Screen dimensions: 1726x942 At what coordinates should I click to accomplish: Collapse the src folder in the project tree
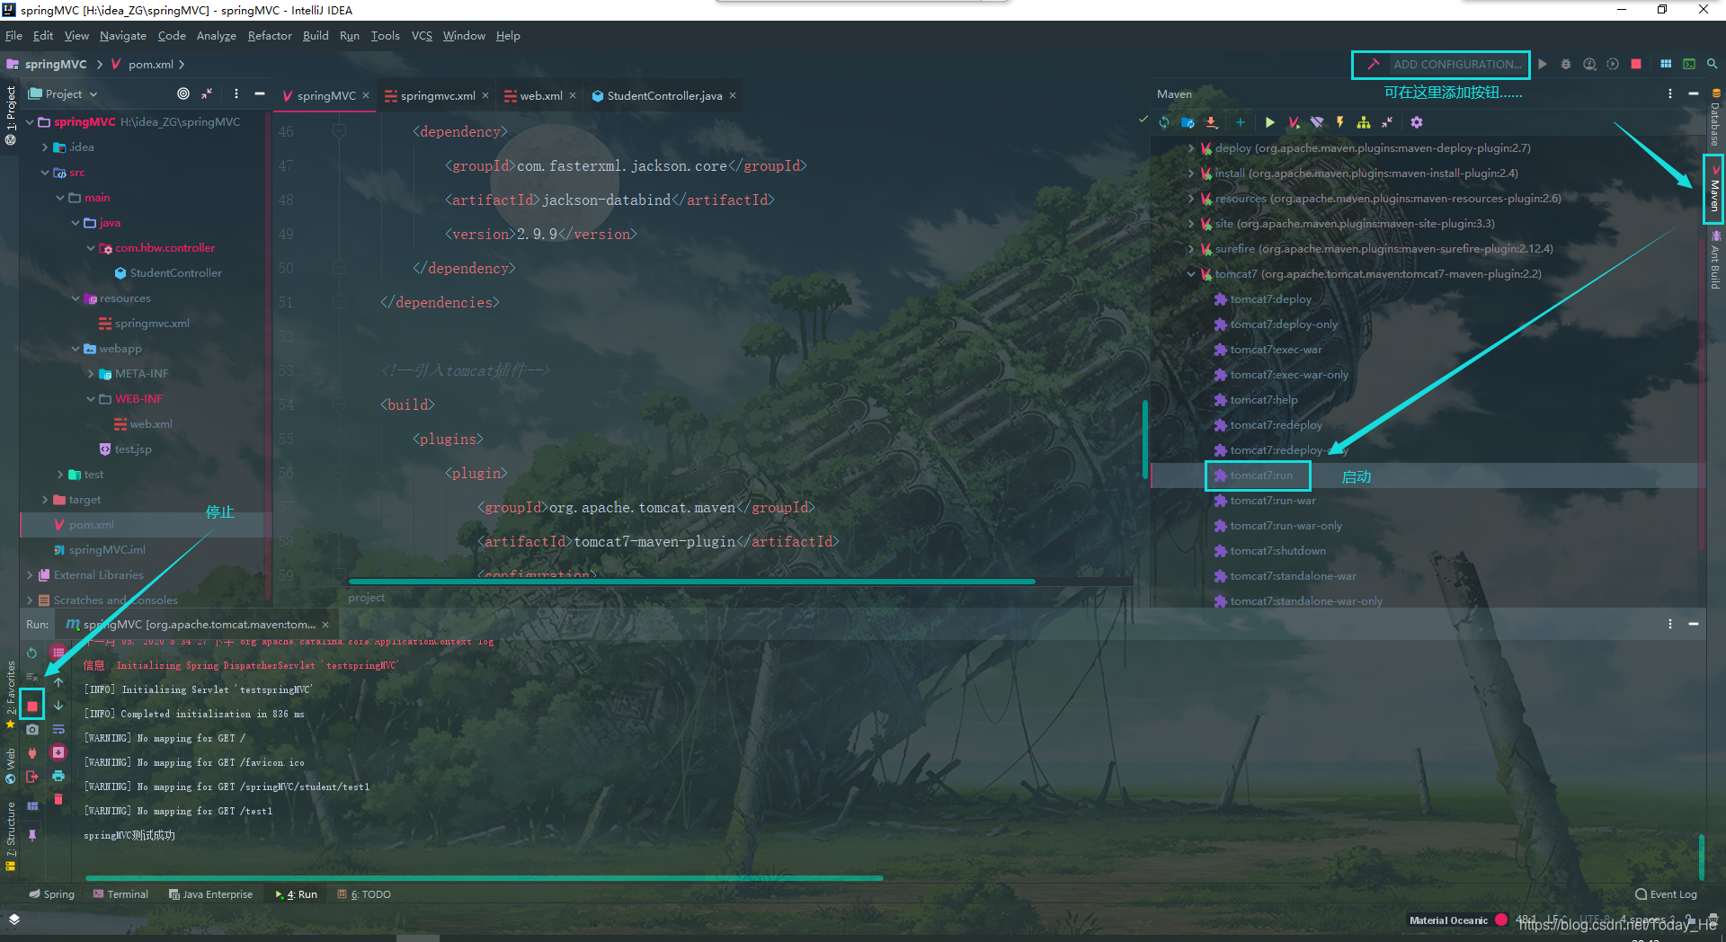pos(45,173)
